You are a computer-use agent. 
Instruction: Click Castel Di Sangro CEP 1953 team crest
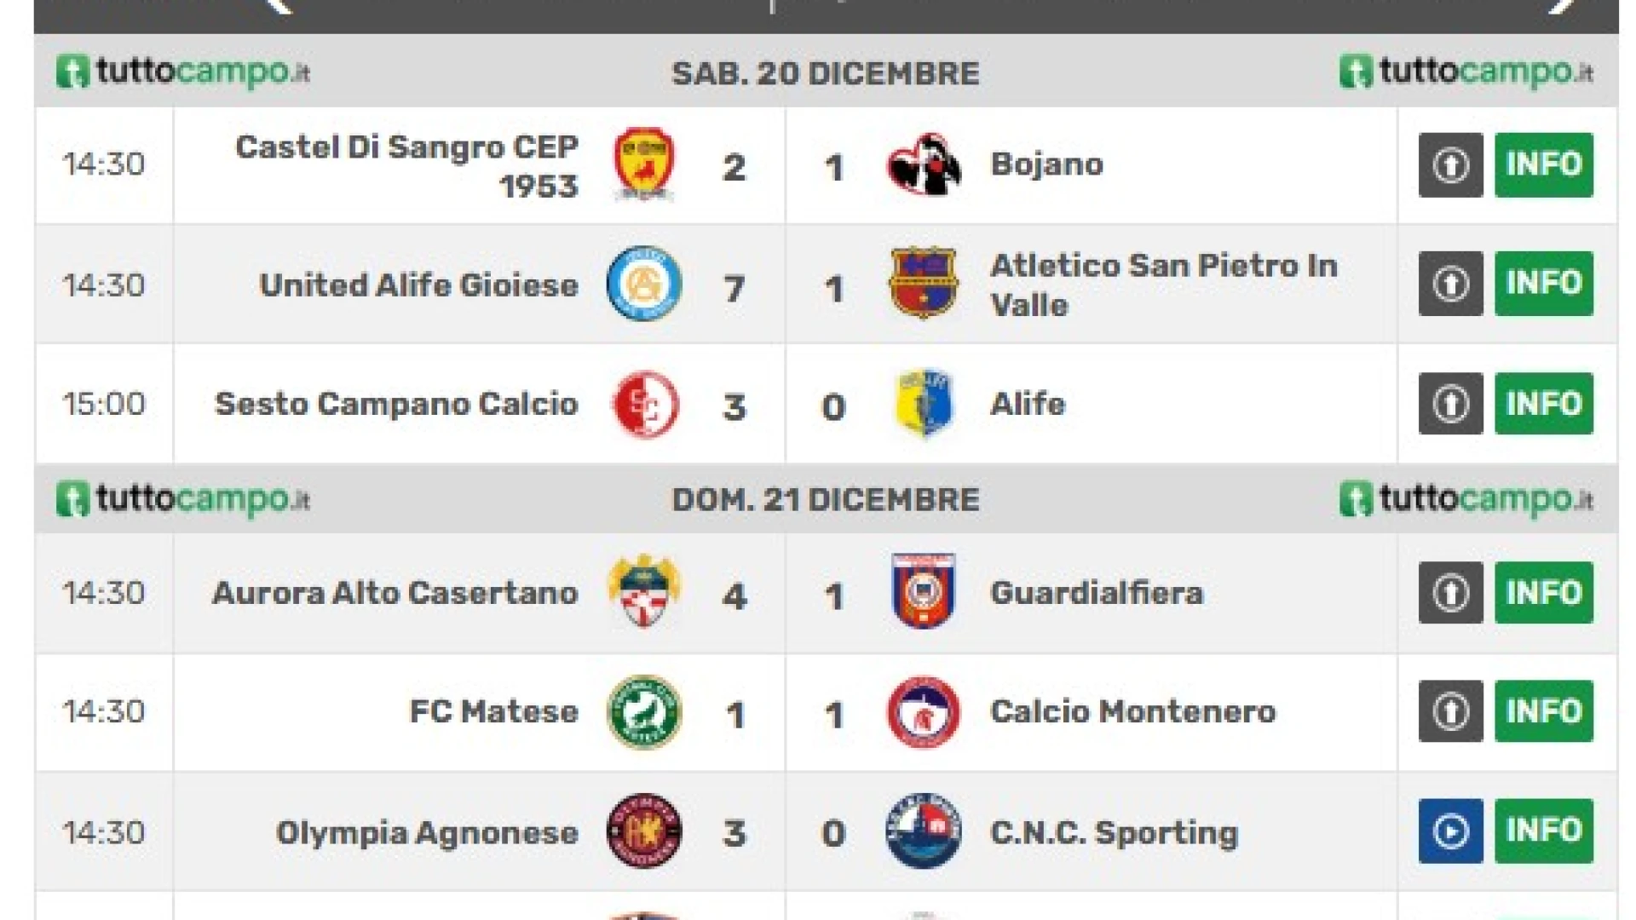coord(644,164)
